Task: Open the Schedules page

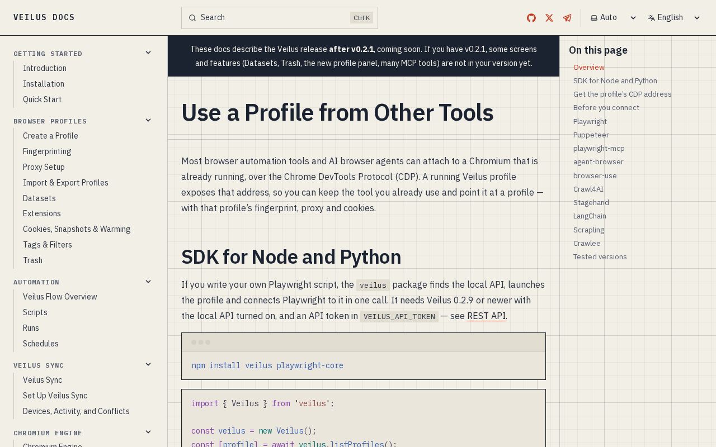Action: coord(41,344)
